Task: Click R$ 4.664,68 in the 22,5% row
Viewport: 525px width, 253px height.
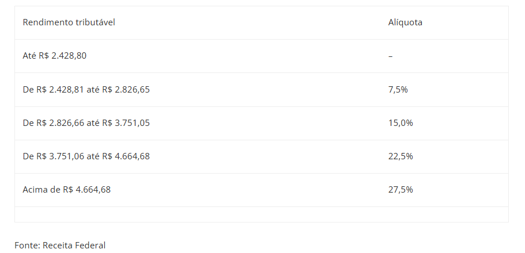Action: (126, 156)
